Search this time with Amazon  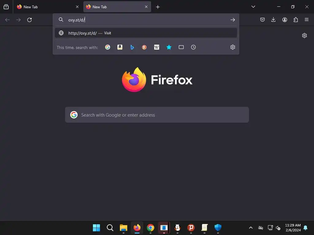[120, 47]
